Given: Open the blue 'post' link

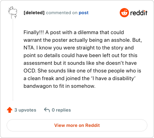Looking at the screenshot, I should 84,13.
